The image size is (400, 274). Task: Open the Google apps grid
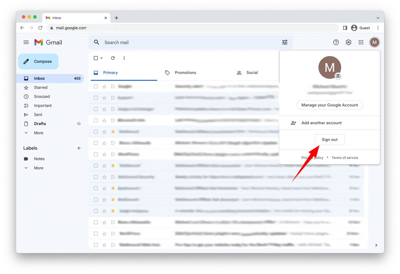(361, 42)
